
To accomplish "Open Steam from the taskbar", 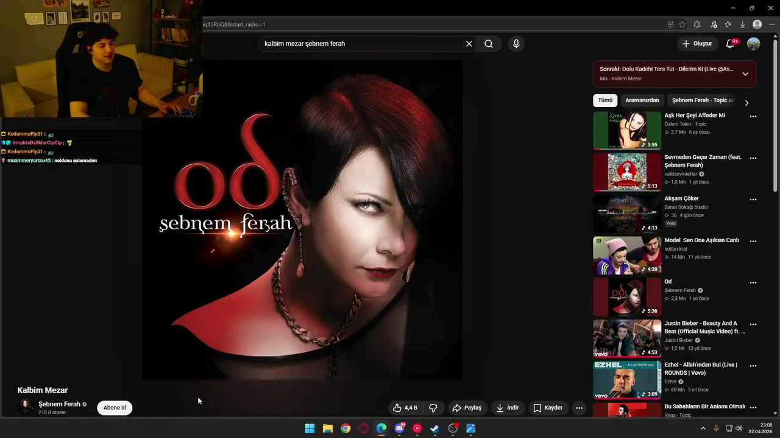I will point(434,428).
